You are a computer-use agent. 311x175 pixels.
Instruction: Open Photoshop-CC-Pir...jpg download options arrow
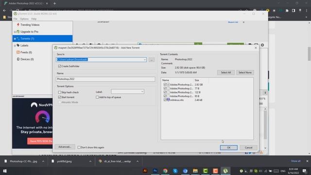43,161
